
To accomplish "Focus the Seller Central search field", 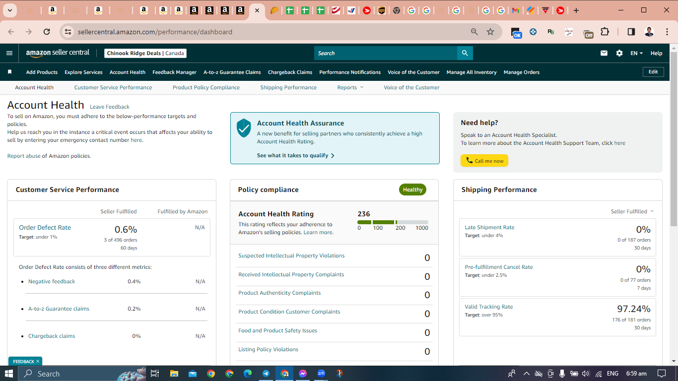I will click(x=386, y=53).
